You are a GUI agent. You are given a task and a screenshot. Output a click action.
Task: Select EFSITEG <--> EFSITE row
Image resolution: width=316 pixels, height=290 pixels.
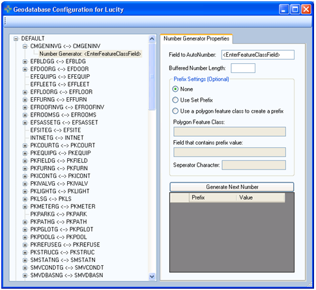tap(55, 130)
